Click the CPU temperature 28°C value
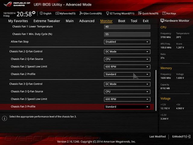Viewport: 193px width, 145px height. point(179,37)
